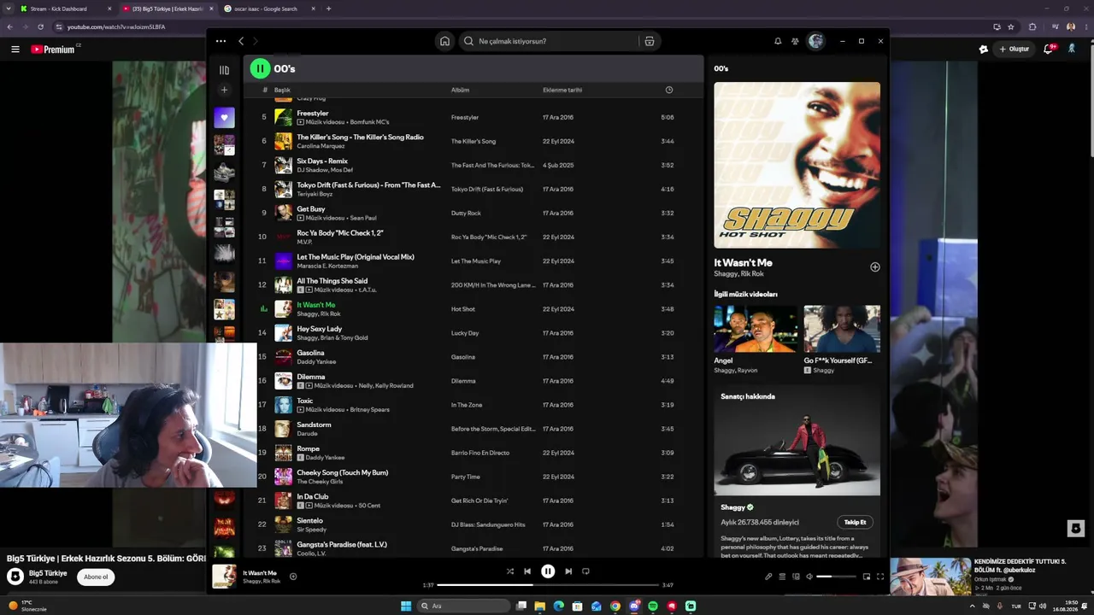Open Google Chrome from the taskbar
The width and height of the screenshot is (1094, 615).
click(615, 606)
